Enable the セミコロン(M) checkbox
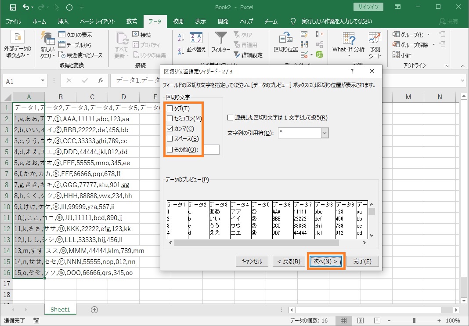 [170, 119]
